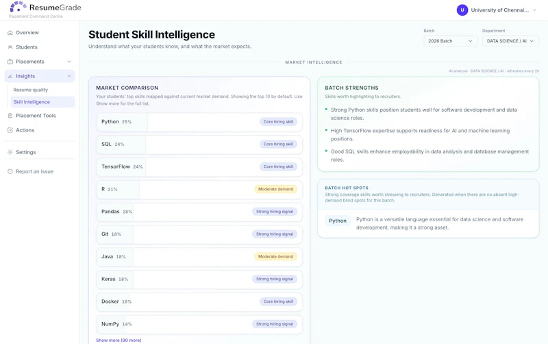Click the 'Good SQL skills enhance employability' bullet

(429, 156)
